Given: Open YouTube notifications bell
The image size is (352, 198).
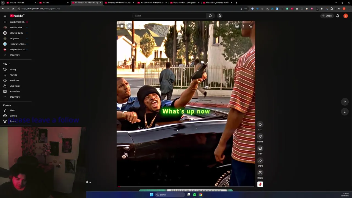Looking at the screenshot, I should pos(338,16).
